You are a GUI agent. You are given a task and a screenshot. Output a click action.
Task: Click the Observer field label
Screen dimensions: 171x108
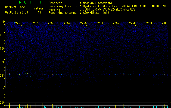click(x=55, y=3)
